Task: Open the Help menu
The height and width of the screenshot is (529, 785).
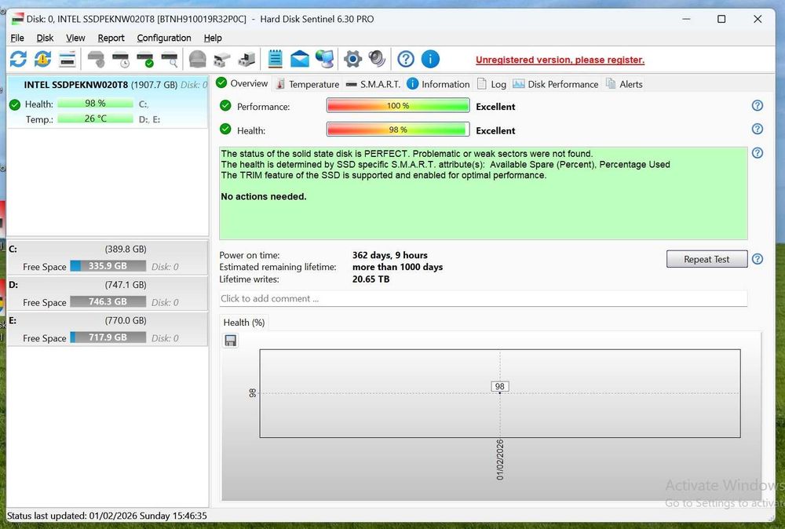Action: (213, 38)
